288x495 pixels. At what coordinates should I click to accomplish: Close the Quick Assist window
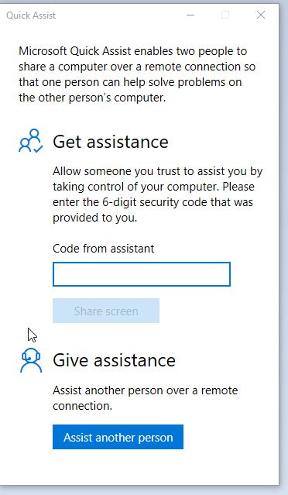(261, 15)
